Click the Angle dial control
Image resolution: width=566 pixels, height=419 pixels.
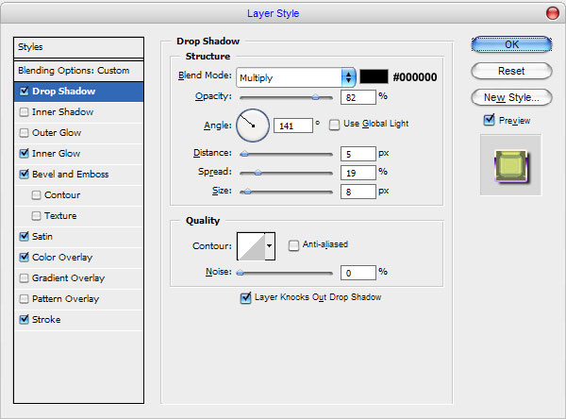253,126
